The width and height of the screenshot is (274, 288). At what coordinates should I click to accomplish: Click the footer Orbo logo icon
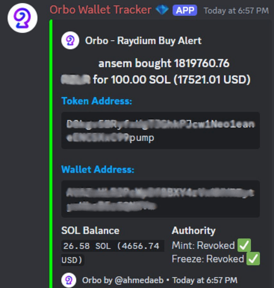point(69,280)
